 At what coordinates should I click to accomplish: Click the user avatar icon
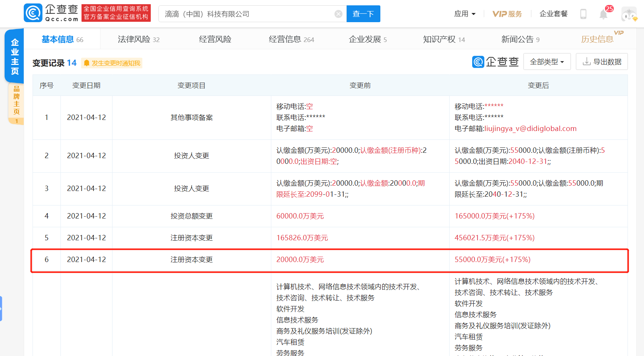(629, 14)
